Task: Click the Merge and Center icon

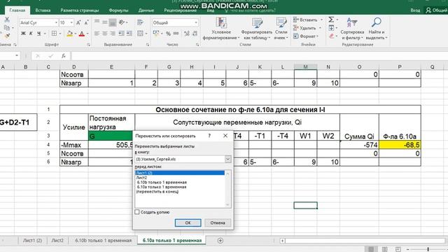Action: (140, 34)
